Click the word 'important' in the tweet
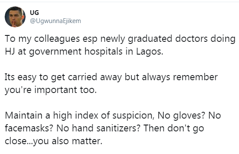The height and width of the screenshot is (154, 239). (x=56, y=90)
